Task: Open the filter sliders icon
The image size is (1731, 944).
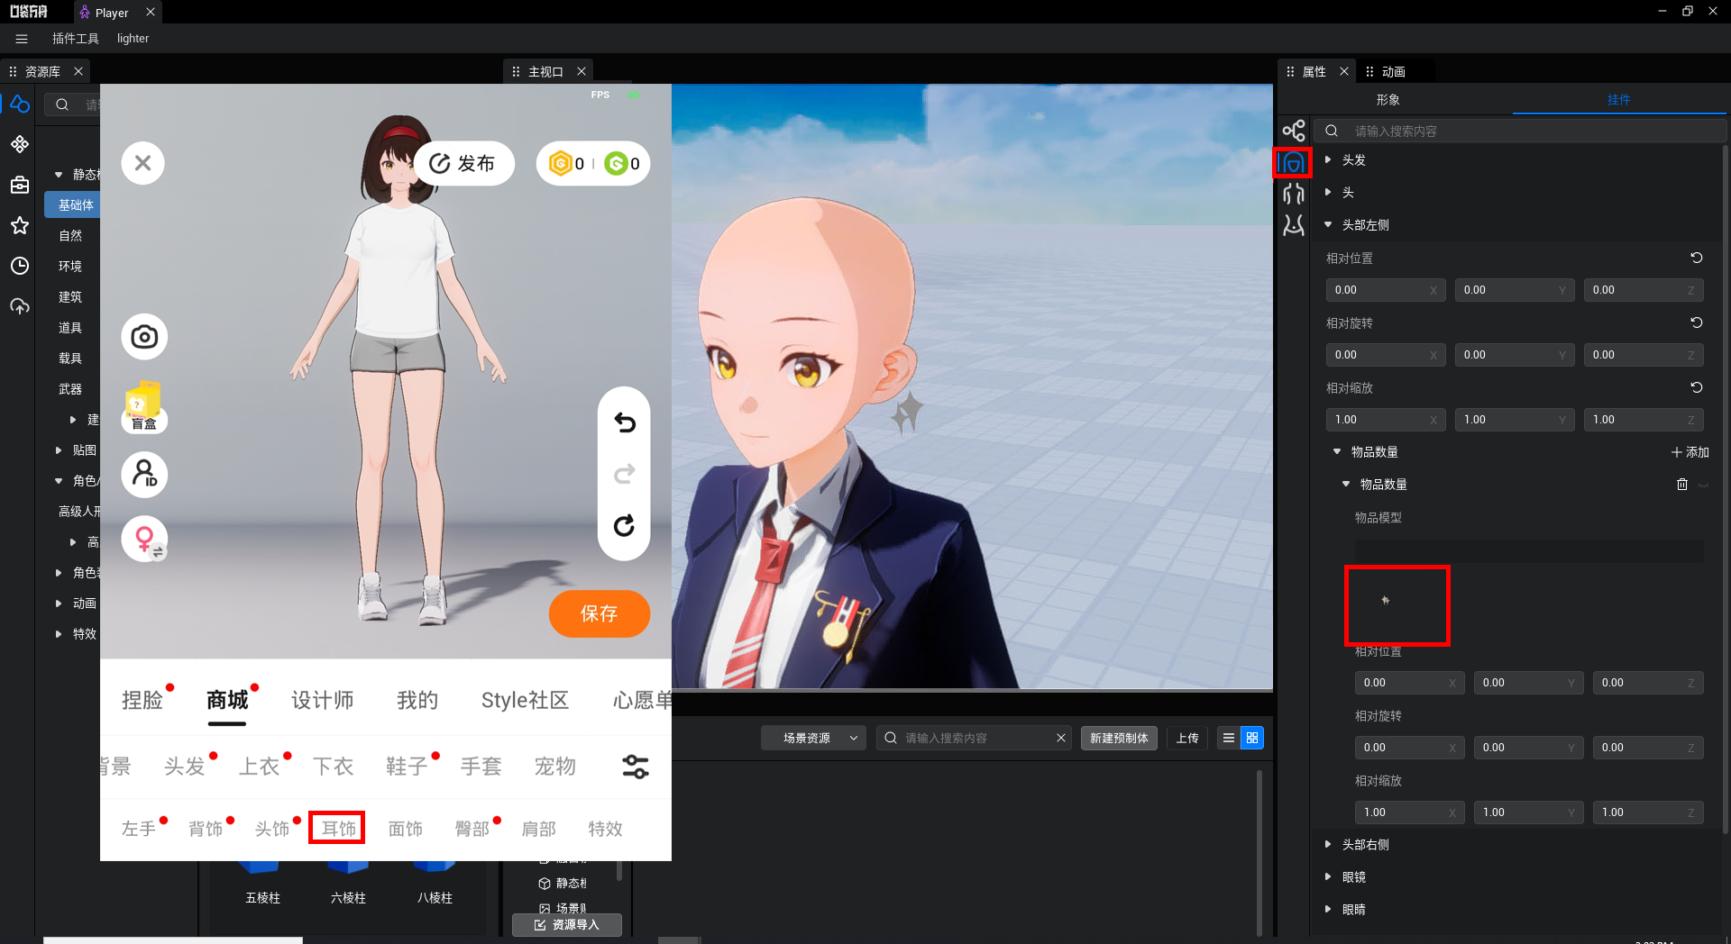Action: tap(636, 767)
